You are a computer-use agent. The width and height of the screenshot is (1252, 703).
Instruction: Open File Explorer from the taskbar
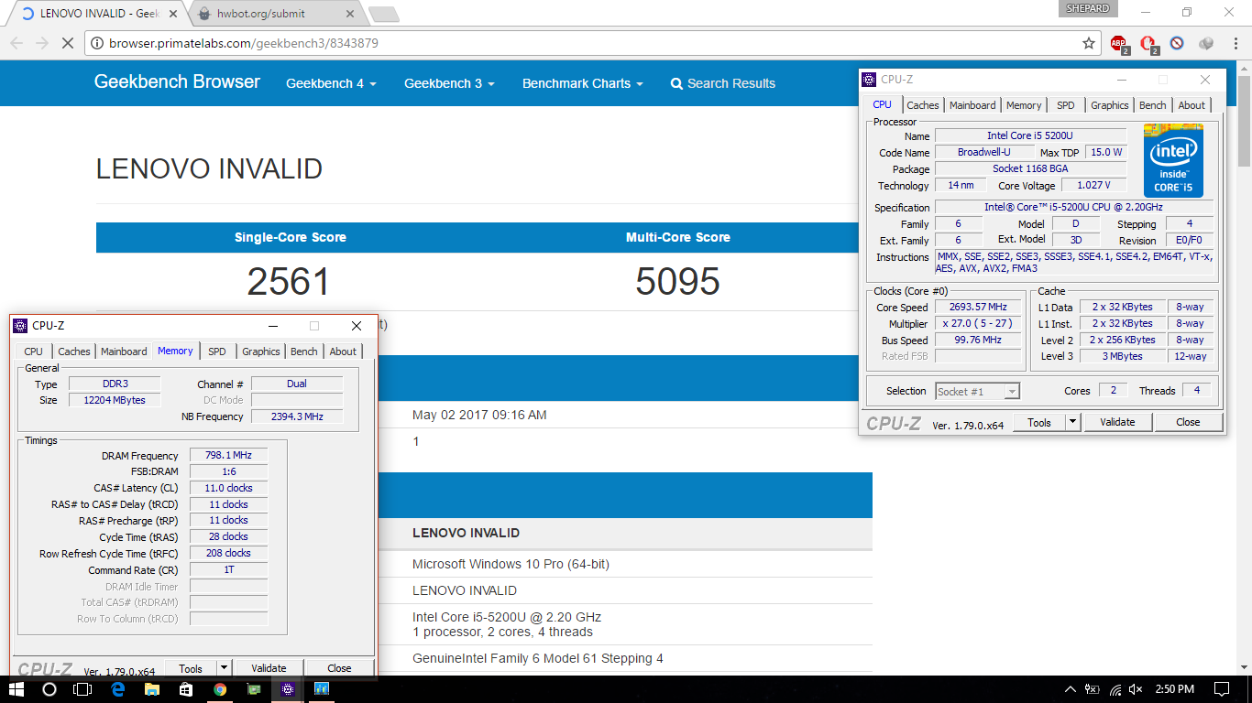pos(151,689)
